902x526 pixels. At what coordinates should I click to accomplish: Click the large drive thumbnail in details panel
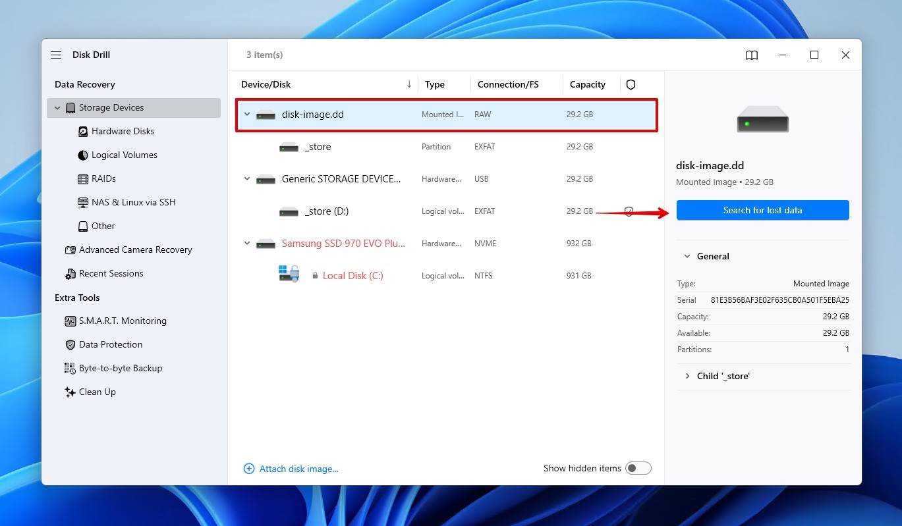click(x=762, y=120)
